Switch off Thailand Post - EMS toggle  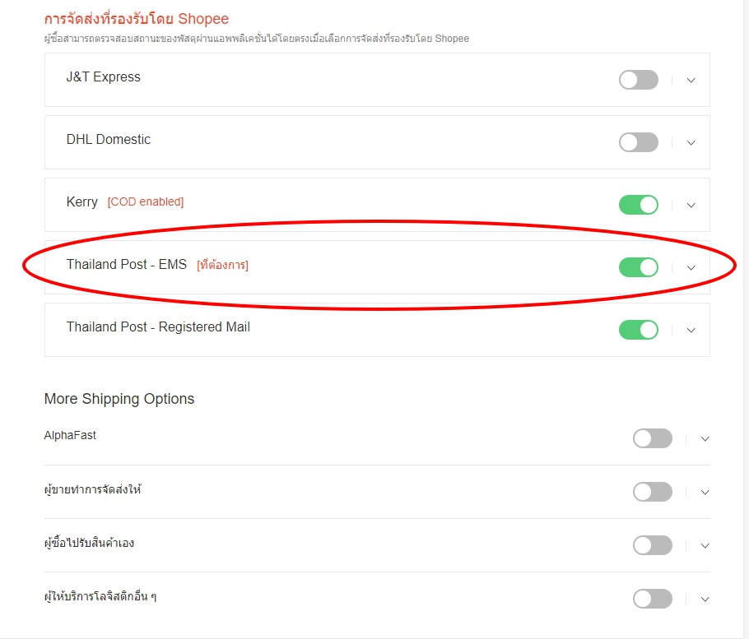[x=639, y=267]
